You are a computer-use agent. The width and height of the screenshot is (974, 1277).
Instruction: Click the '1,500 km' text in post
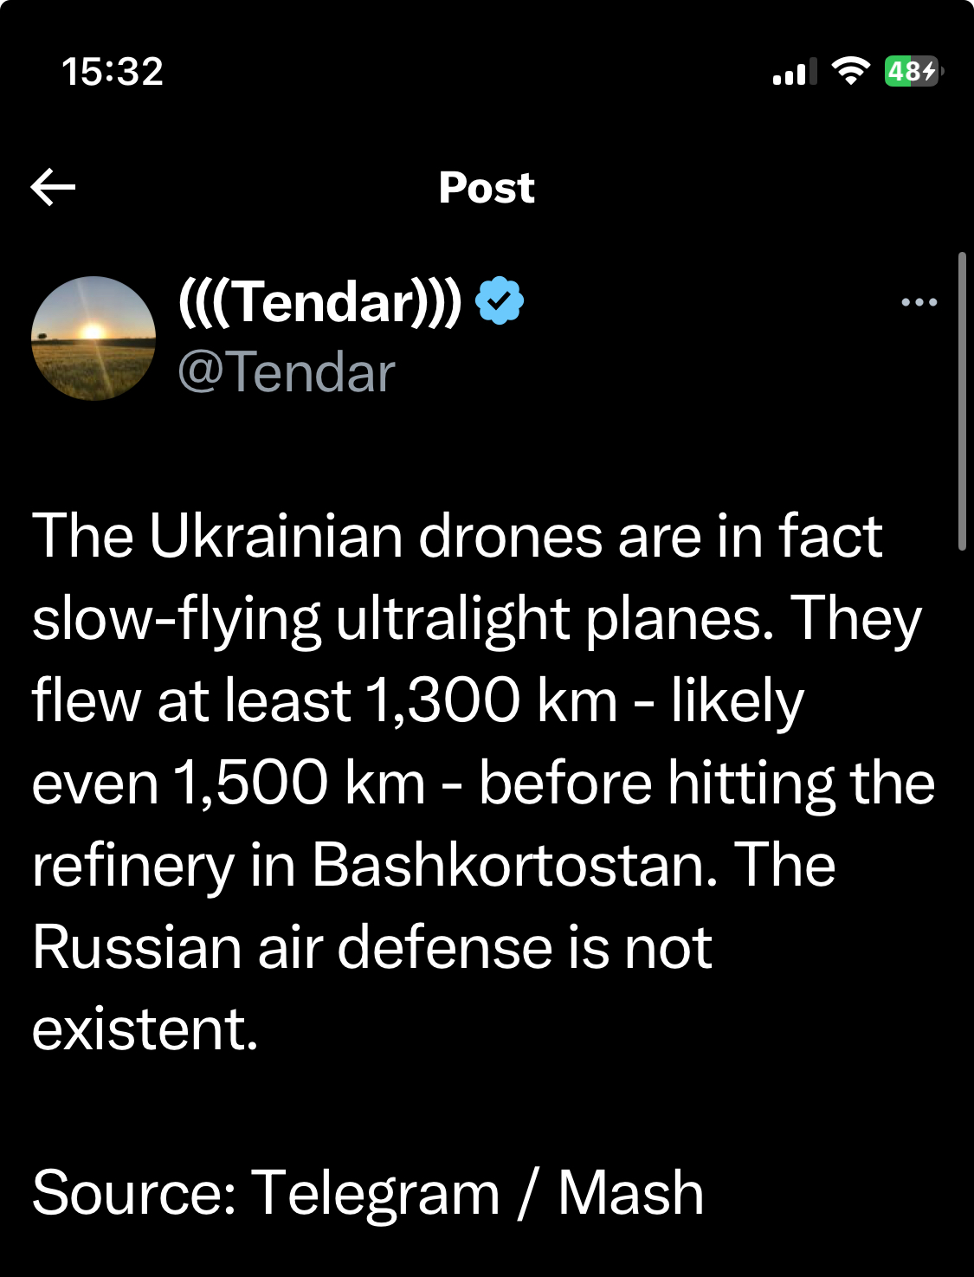coord(299,783)
